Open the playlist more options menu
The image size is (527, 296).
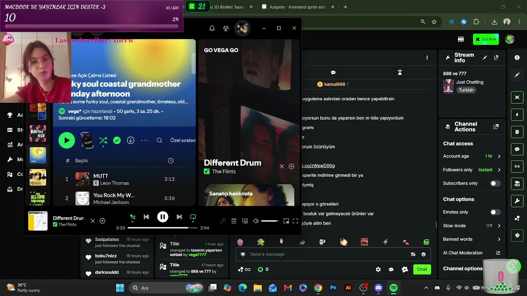tap(144, 140)
